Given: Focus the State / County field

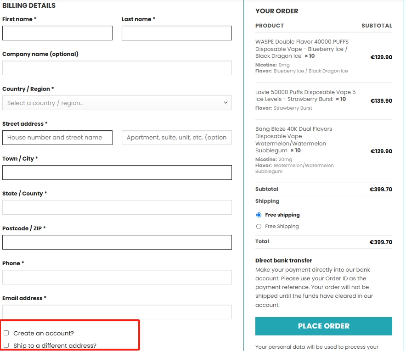Looking at the screenshot, I should coord(117,207).
